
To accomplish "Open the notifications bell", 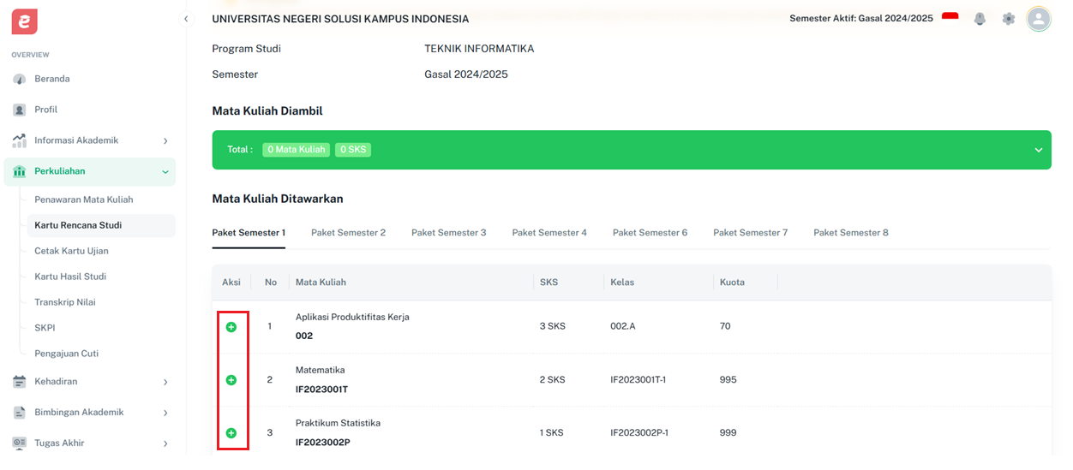I will (980, 19).
